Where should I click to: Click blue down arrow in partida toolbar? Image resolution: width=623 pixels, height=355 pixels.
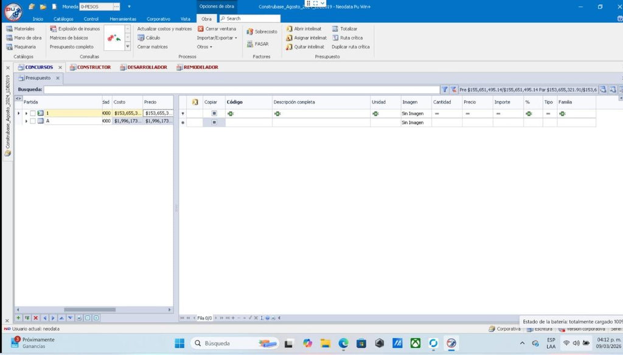[71, 318]
